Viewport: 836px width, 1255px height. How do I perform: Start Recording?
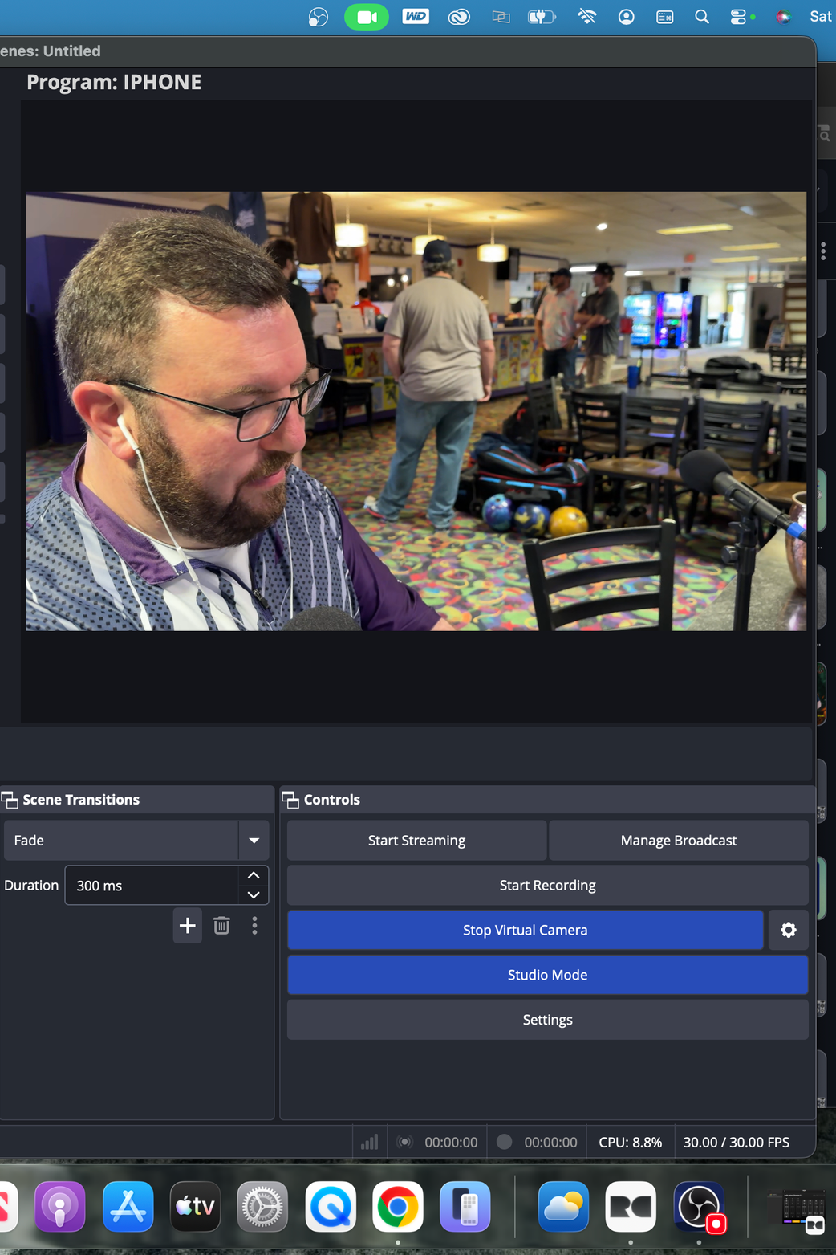547,885
